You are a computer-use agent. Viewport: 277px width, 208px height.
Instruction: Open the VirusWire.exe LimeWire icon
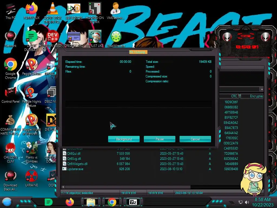click(116, 39)
